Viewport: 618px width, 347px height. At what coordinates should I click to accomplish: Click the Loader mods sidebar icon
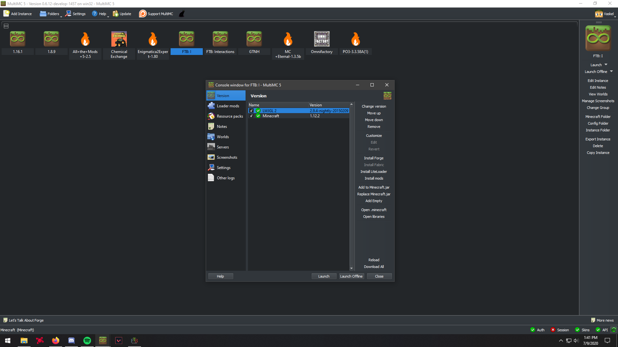pos(211,106)
